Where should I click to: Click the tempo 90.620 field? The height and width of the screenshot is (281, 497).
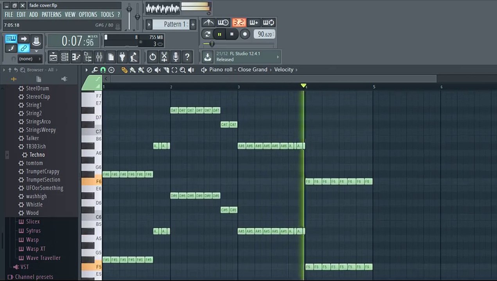[x=264, y=34]
